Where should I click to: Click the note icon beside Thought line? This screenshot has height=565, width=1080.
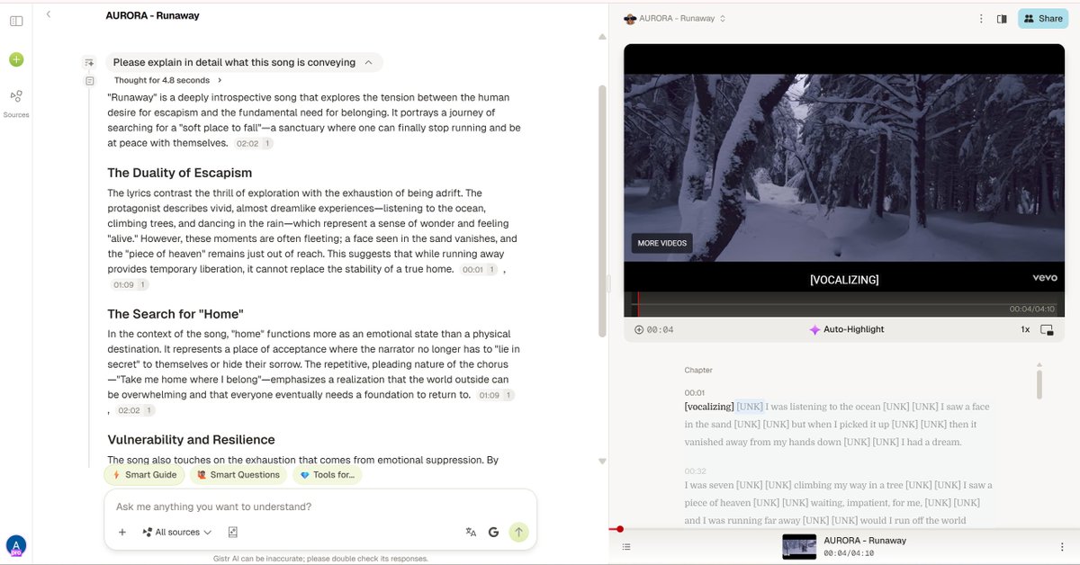(x=89, y=81)
